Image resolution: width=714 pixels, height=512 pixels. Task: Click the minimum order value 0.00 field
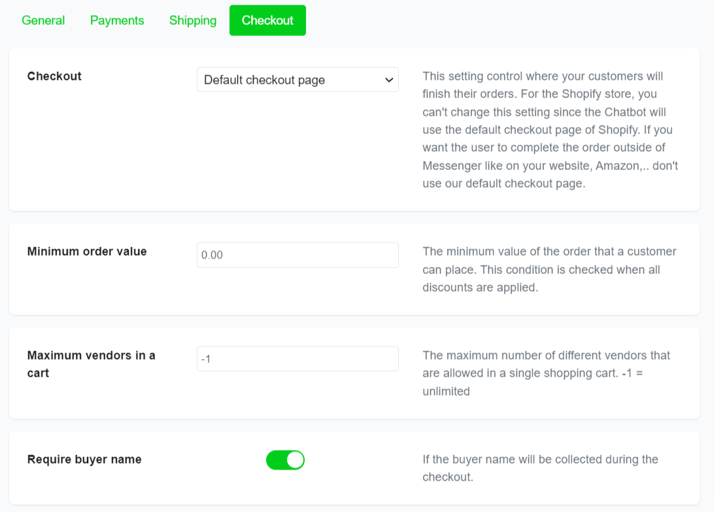[x=297, y=255]
